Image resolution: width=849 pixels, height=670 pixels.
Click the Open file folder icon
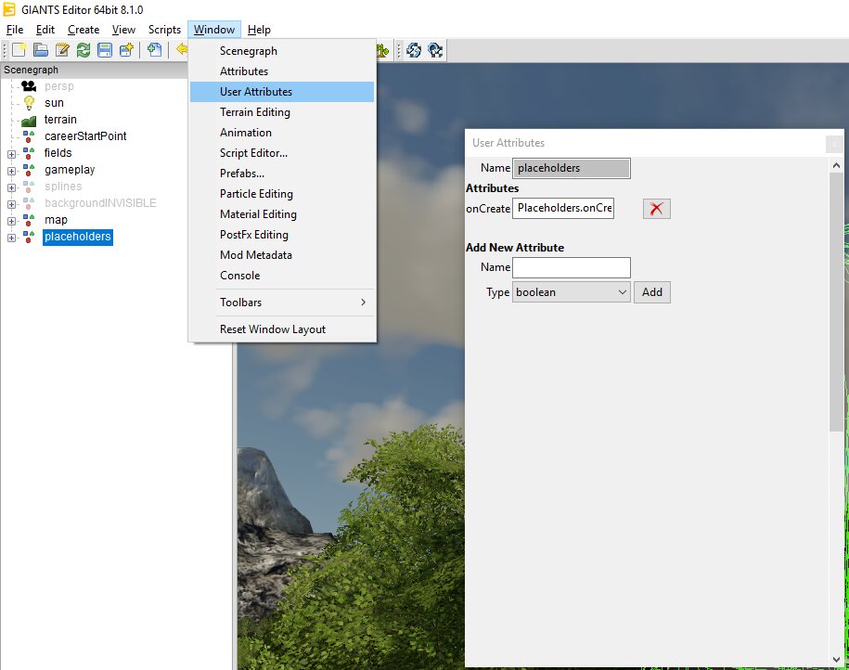pos(41,50)
